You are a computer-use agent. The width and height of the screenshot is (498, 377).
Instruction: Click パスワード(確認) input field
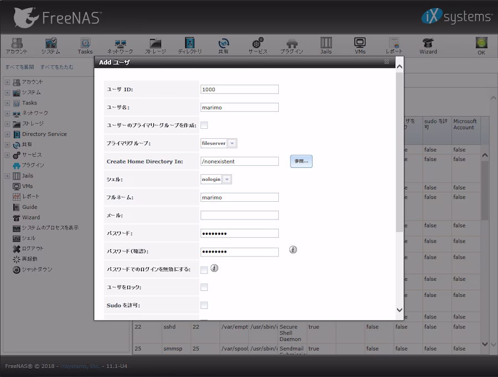tap(240, 252)
